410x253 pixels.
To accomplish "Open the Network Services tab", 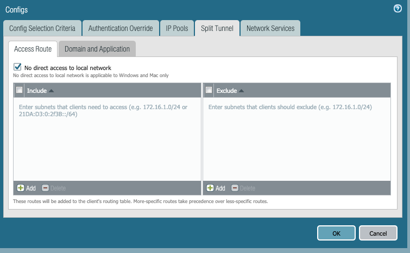I will [270, 28].
